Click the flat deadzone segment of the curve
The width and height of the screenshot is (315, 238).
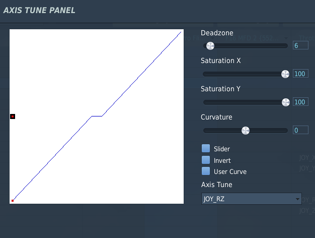(97, 116)
